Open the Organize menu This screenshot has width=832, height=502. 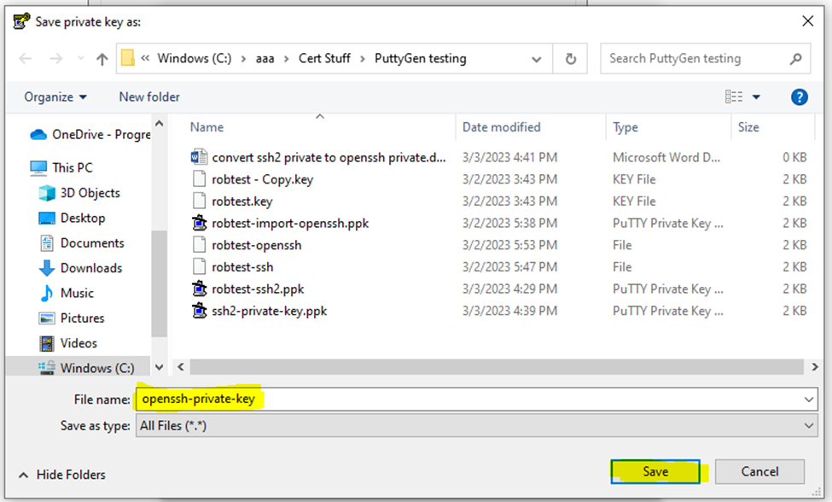tap(55, 96)
